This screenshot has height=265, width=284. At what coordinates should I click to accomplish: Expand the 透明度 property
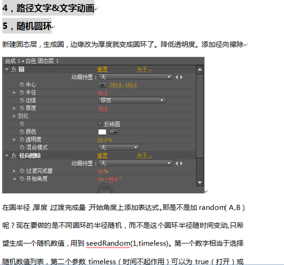click(x=14, y=139)
